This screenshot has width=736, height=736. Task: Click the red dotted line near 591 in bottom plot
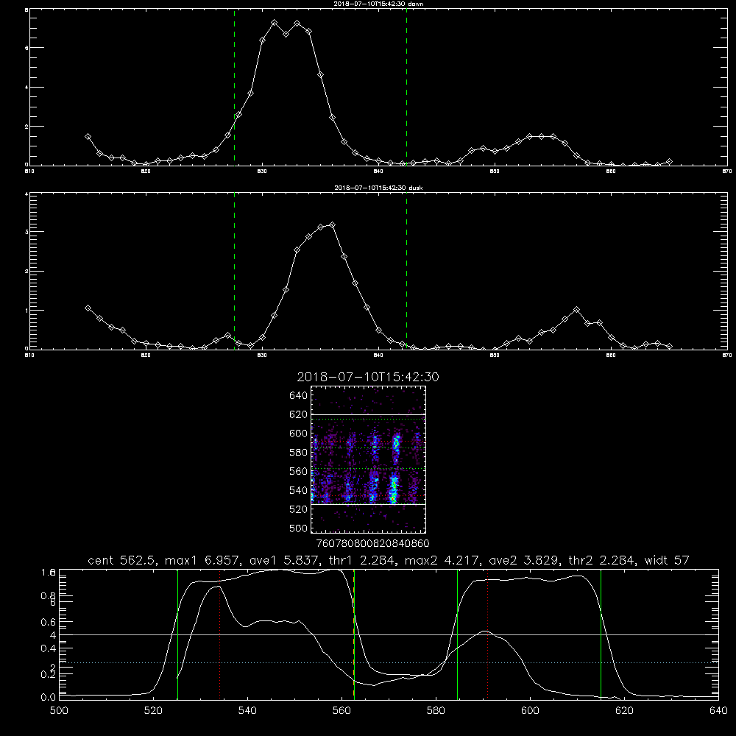(488, 634)
